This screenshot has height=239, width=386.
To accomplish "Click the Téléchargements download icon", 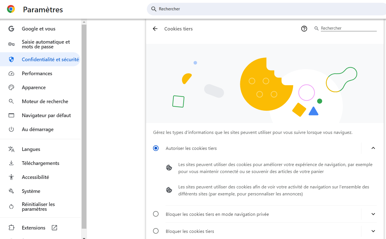I will (11, 163).
